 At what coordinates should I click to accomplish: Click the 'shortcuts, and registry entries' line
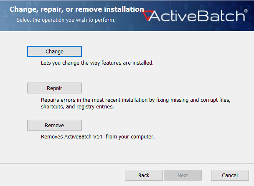pyautogui.click(x=77, y=107)
